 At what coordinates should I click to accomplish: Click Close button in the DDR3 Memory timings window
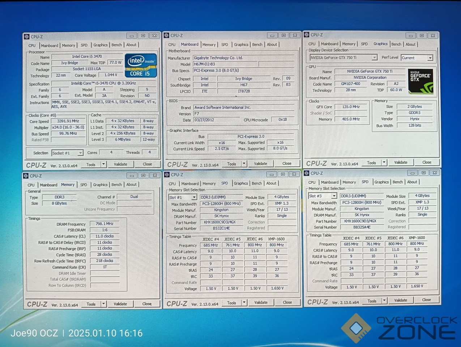click(x=147, y=304)
